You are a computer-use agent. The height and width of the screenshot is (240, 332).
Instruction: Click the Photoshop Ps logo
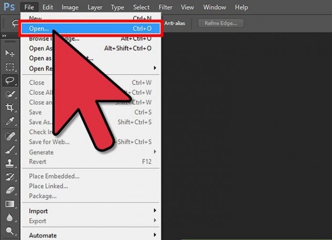pyautogui.click(x=9, y=7)
